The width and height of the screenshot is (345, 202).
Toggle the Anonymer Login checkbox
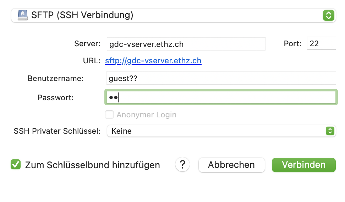[x=109, y=115]
